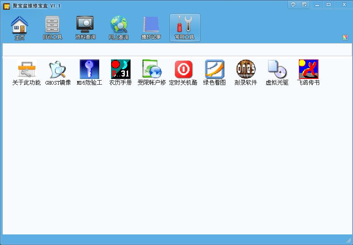This screenshot has height=245, width=353.
Task: Open the 主页 home tab
Action: [20, 28]
